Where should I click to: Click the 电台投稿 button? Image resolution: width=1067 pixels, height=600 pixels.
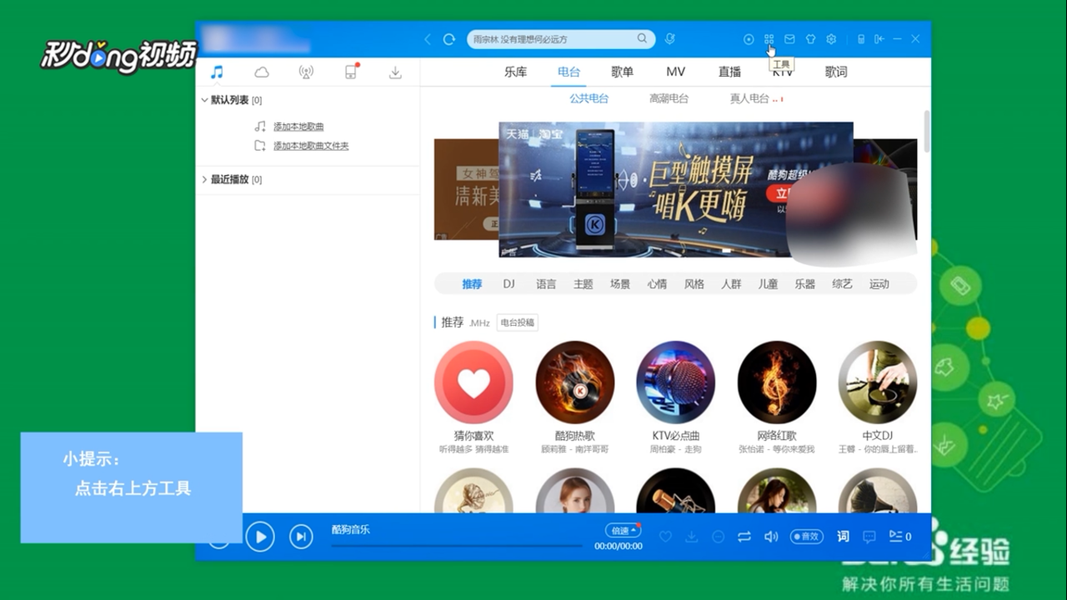pyautogui.click(x=518, y=322)
